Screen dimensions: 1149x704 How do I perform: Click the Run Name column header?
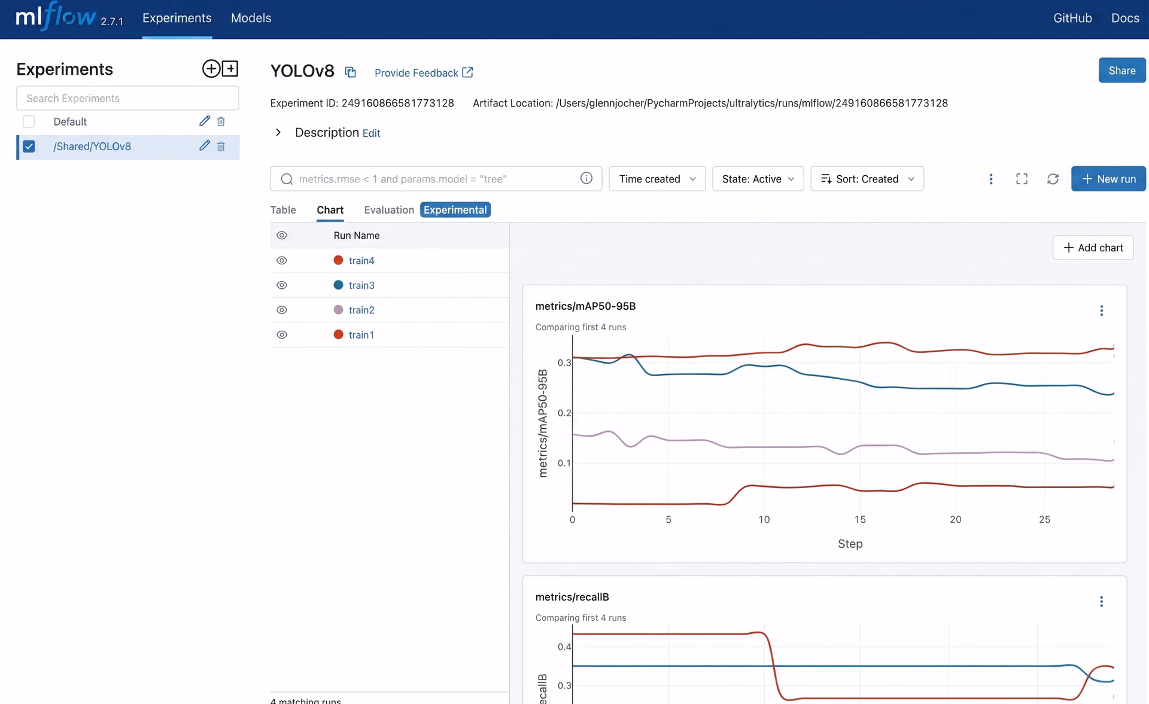pyautogui.click(x=357, y=236)
